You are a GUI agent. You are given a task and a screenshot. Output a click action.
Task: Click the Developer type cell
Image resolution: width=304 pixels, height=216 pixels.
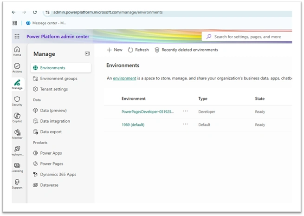207,111
